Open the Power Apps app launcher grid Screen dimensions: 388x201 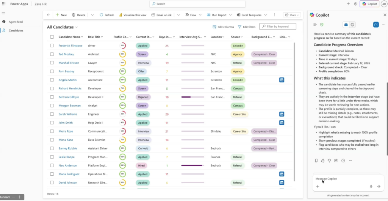4,4
